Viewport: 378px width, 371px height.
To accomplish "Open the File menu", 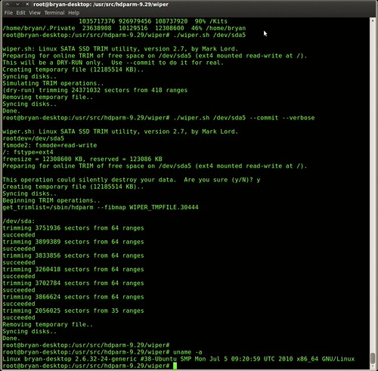I will point(8,13).
